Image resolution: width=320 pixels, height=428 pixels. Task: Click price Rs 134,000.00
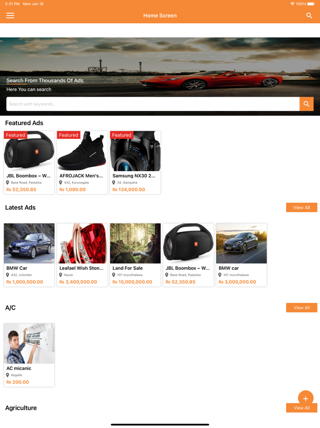[128, 189]
